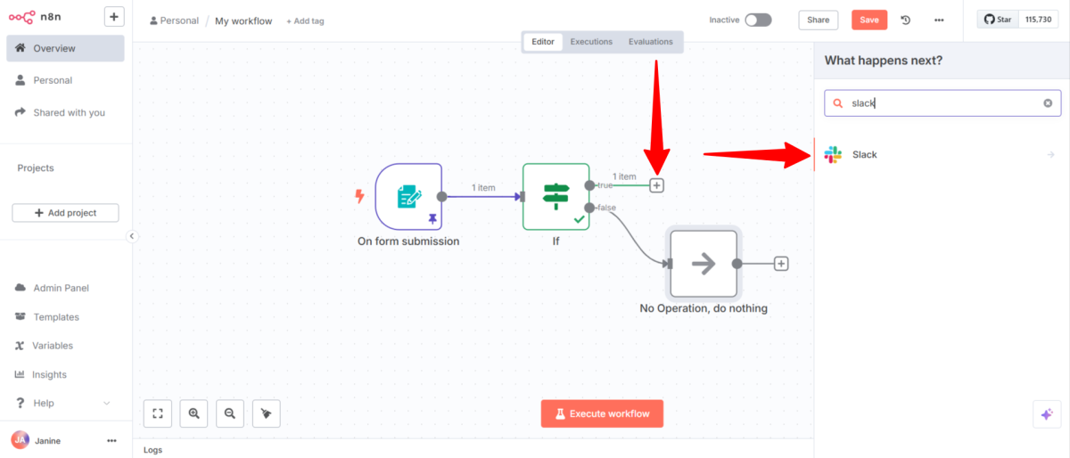Select the On form submission node
1070x458 pixels.
point(408,196)
